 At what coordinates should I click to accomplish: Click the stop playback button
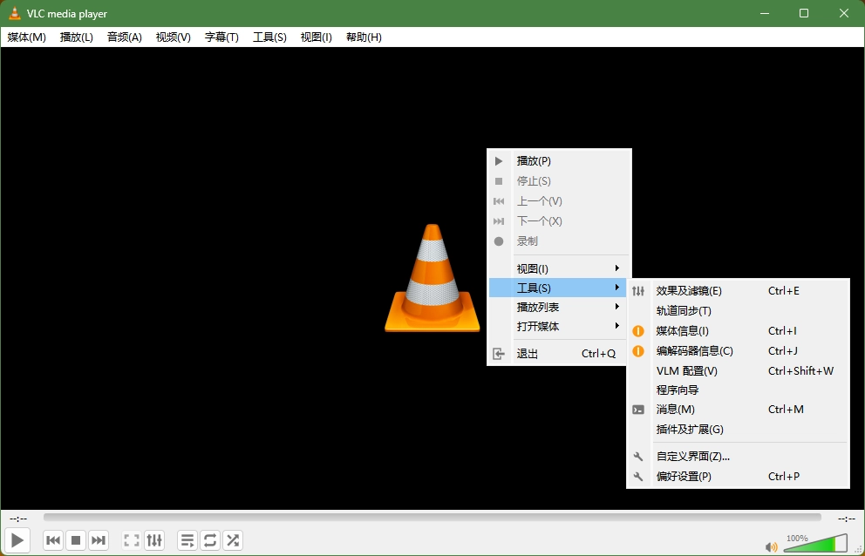76,540
